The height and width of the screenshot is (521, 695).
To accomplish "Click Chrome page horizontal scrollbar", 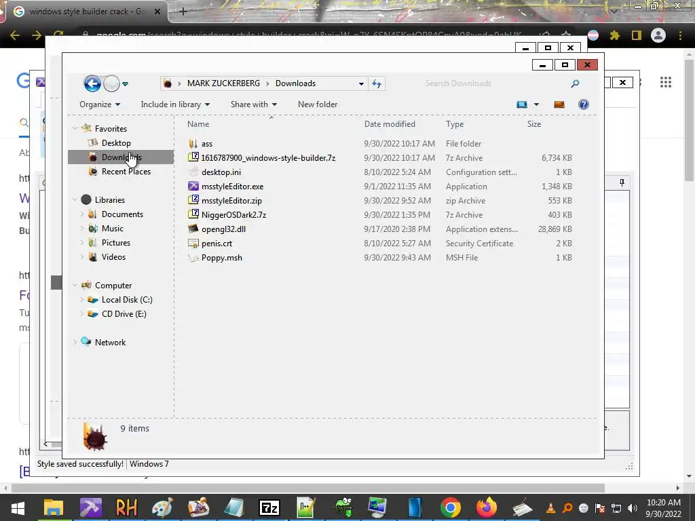I will (x=308, y=488).
